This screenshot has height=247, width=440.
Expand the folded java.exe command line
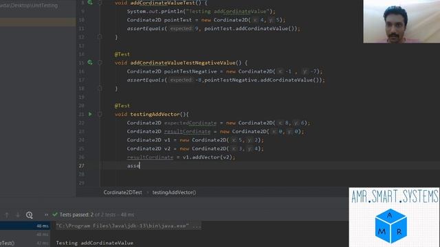click(x=129, y=226)
